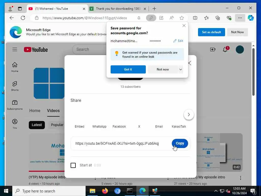Open Windows system tray hidden icons chevron
Image resolution: width=261 pixels, height=196 pixels.
(216, 191)
